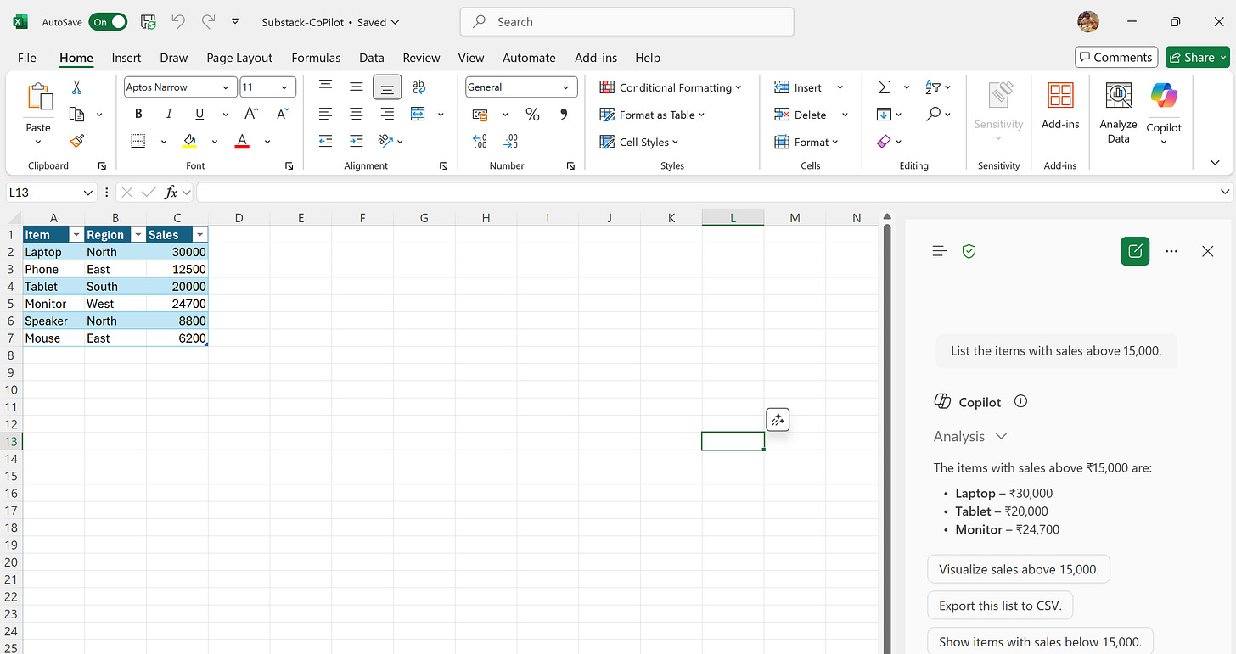1236x654 pixels.
Task: Click the Font Color red A
Action: (x=242, y=141)
